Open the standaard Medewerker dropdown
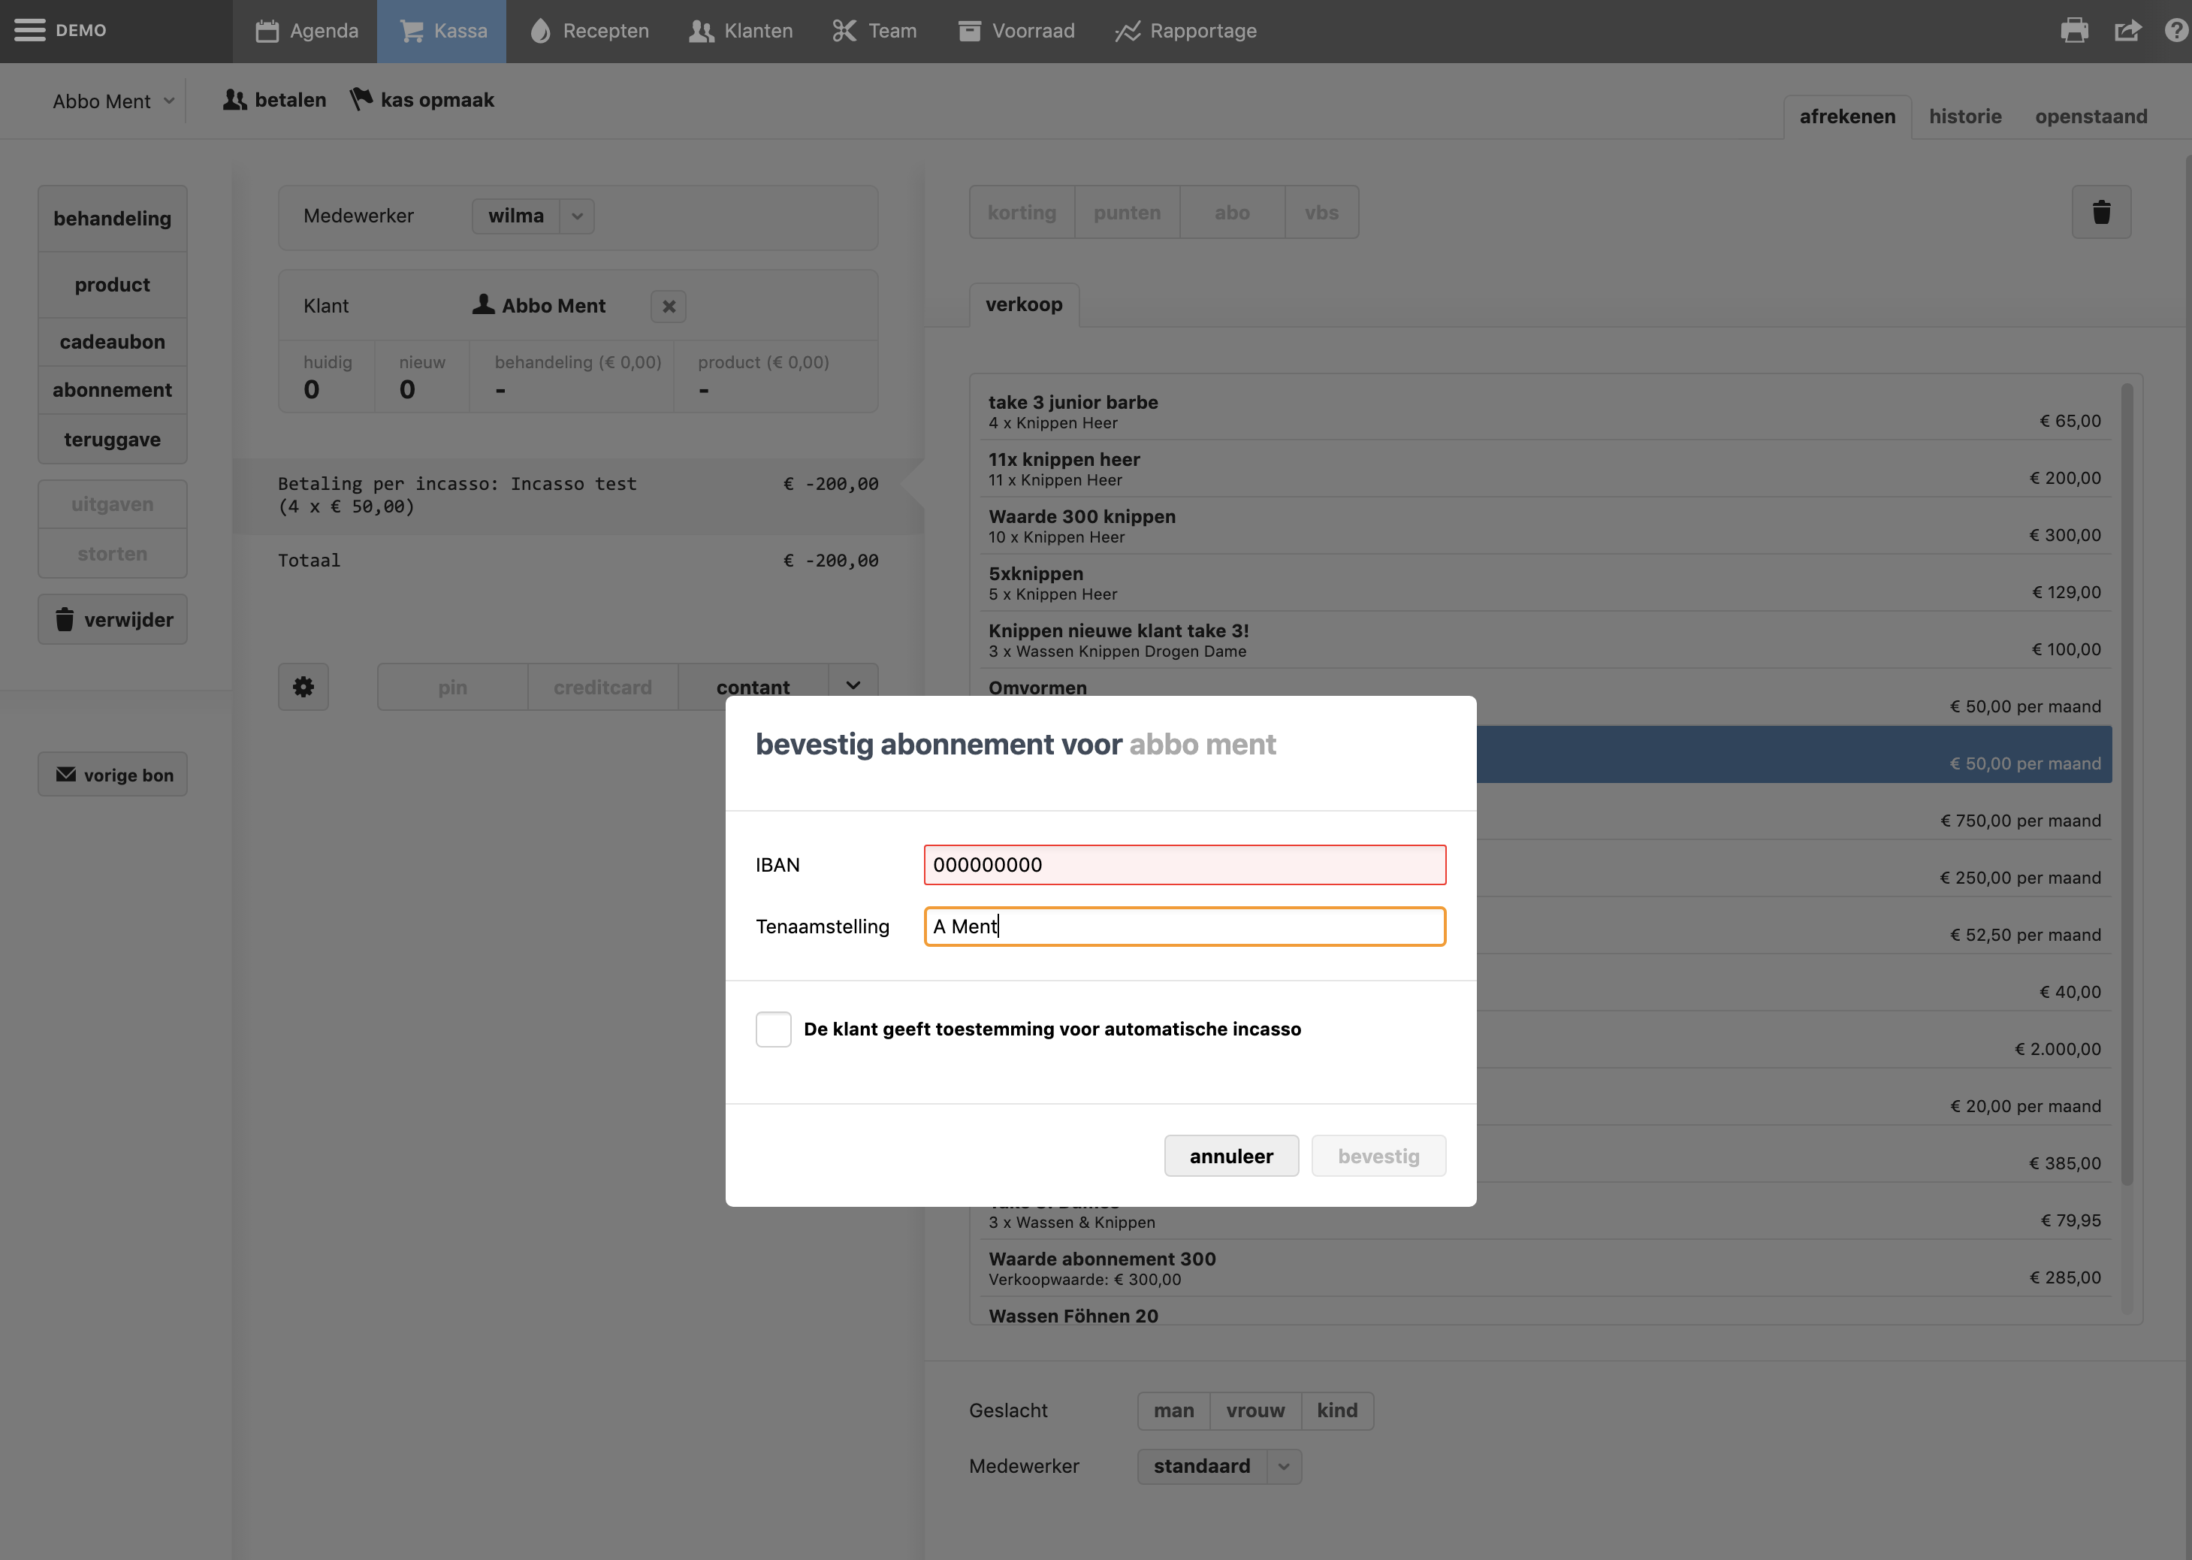 [1283, 1467]
